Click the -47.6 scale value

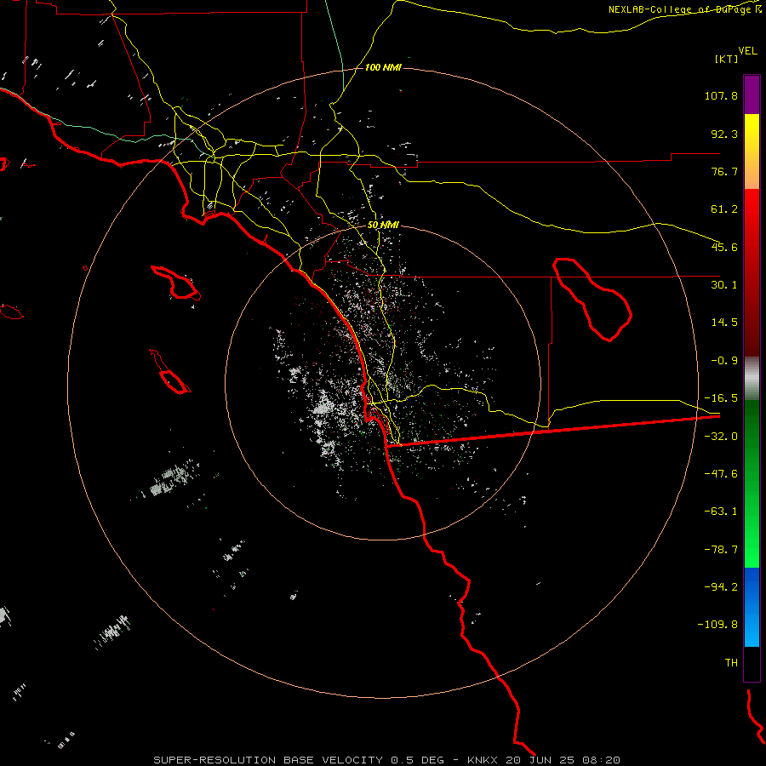pos(721,474)
